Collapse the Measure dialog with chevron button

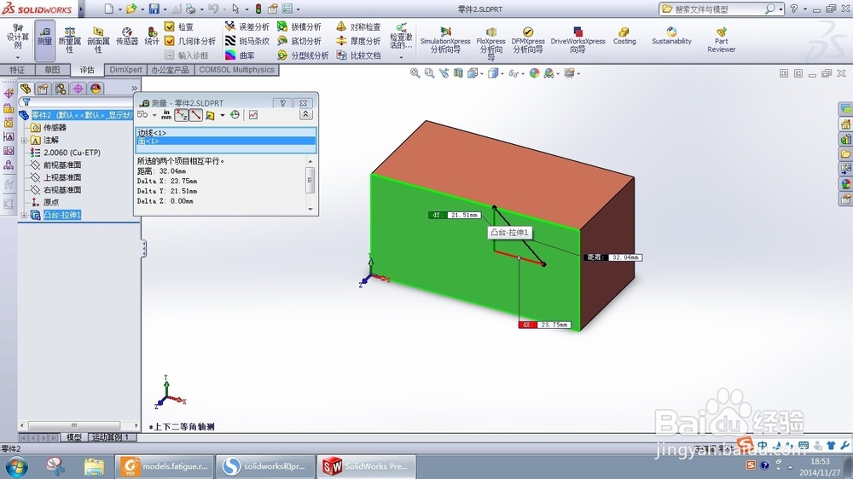pyautogui.click(x=305, y=114)
